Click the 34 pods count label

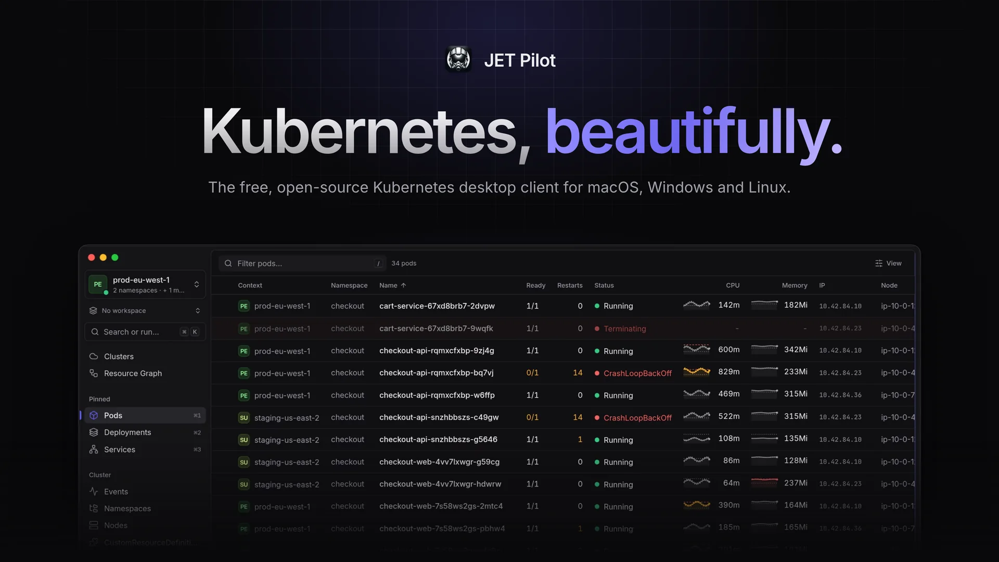pyautogui.click(x=404, y=263)
